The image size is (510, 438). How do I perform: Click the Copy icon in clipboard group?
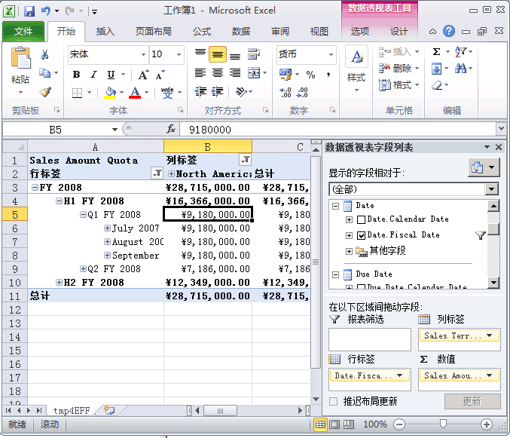pos(45,73)
